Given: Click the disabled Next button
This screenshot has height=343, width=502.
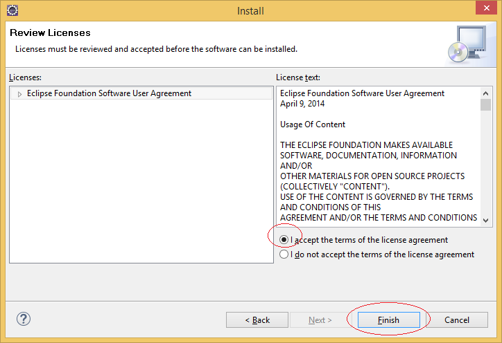Looking at the screenshot, I should (x=320, y=319).
